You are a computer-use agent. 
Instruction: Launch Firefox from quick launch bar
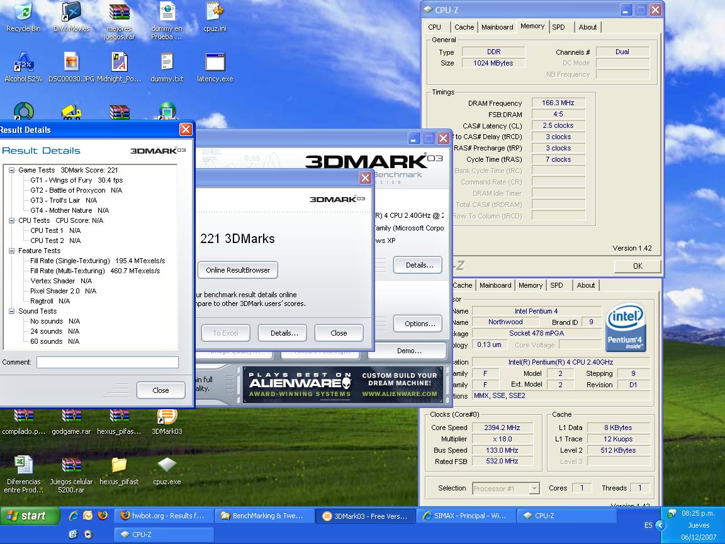(103, 515)
